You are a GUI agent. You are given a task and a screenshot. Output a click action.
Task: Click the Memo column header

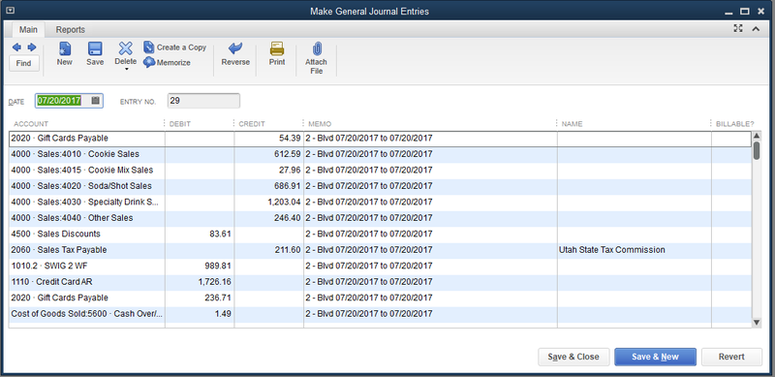tap(320, 124)
